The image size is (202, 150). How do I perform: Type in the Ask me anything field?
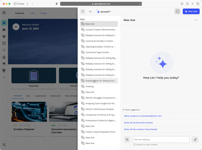161,139
